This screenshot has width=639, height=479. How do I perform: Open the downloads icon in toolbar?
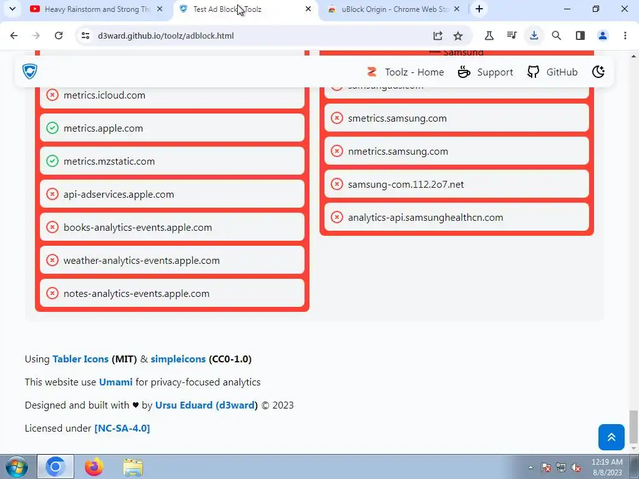534,36
